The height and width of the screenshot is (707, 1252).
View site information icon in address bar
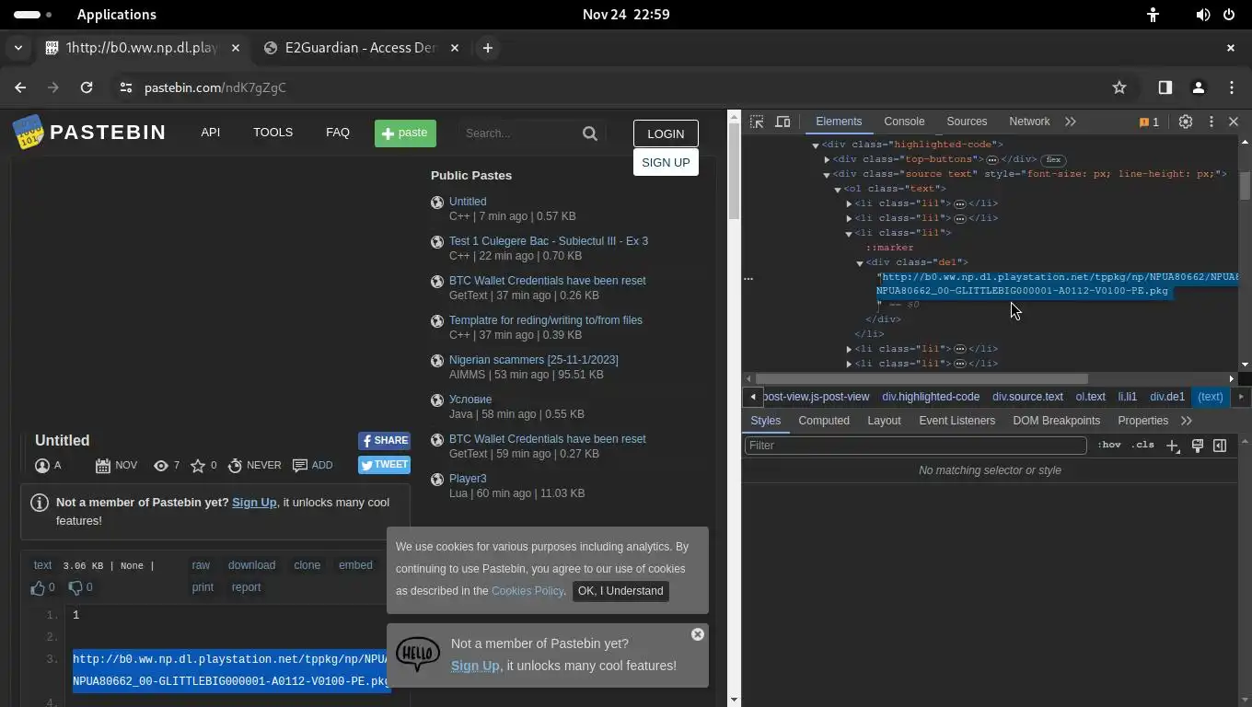[x=125, y=87]
